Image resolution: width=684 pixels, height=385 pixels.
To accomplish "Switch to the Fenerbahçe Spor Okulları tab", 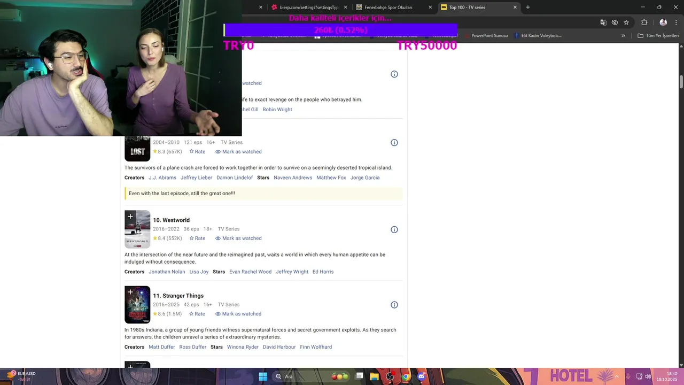I will point(394,7).
